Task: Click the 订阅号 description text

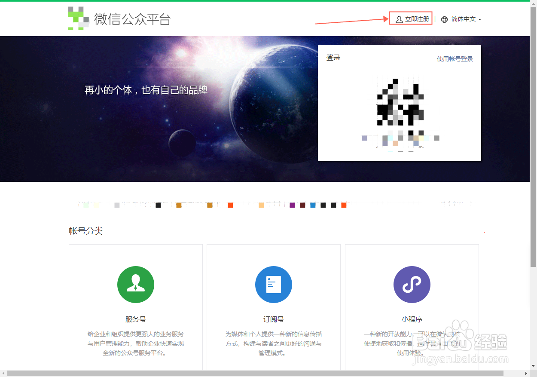Action: coord(274,343)
